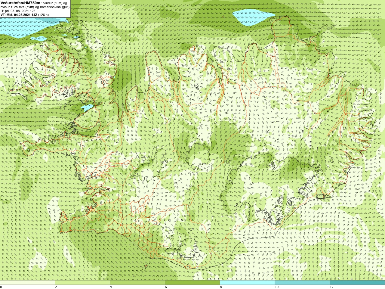The height and width of the screenshot is (289, 385).
Task: Pick the dark teal band above 12
Action: coord(357,283)
